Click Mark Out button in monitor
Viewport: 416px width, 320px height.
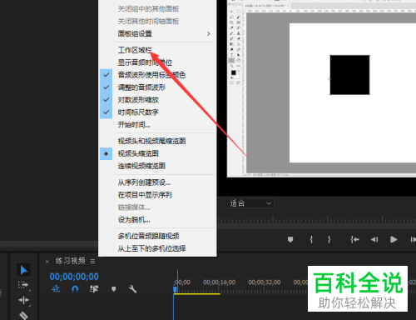(x=329, y=239)
